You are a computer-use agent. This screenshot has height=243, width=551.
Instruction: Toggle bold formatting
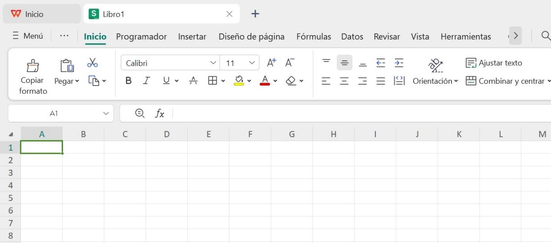click(x=129, y=81)
